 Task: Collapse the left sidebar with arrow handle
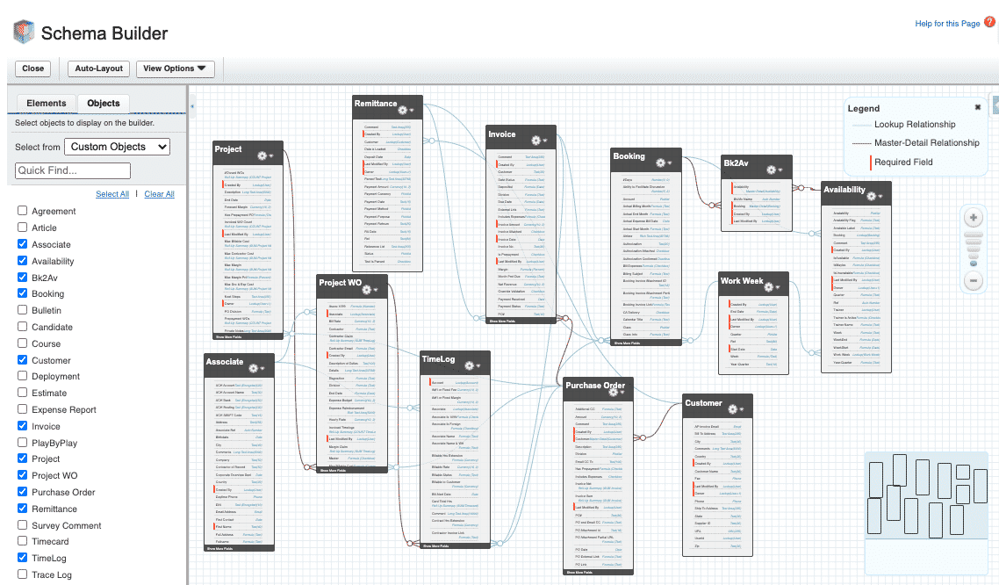191,105
